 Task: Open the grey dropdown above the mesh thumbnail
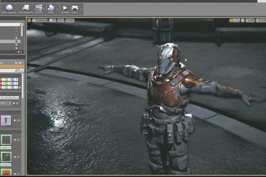click(6, 103)
